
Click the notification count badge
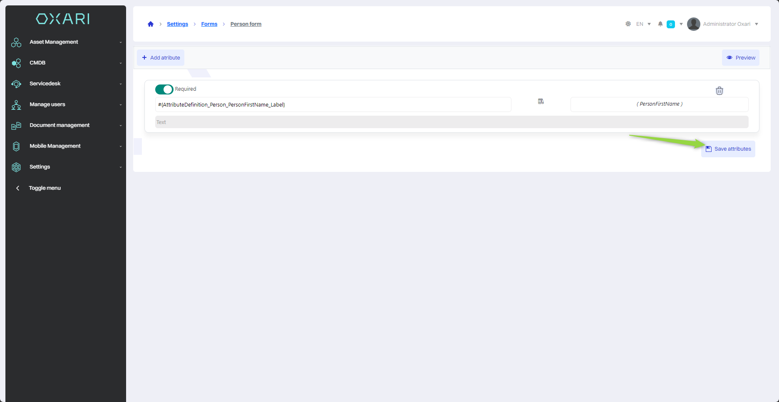pos(670,25)
